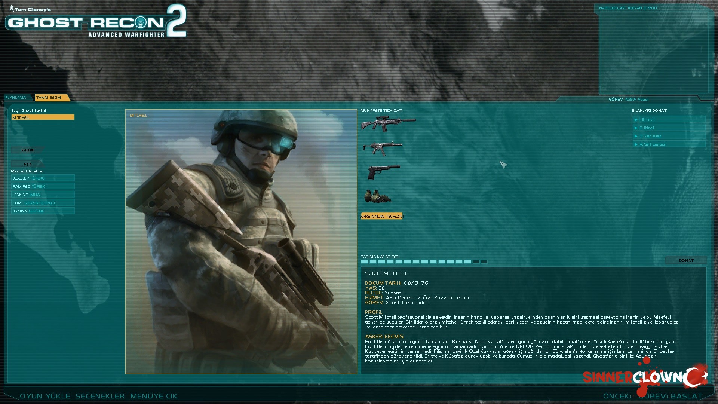Viewport: 718px width, 404px height.
Task: Open SEÇENEKLER in the bottom menu
Action: [100, 396]
